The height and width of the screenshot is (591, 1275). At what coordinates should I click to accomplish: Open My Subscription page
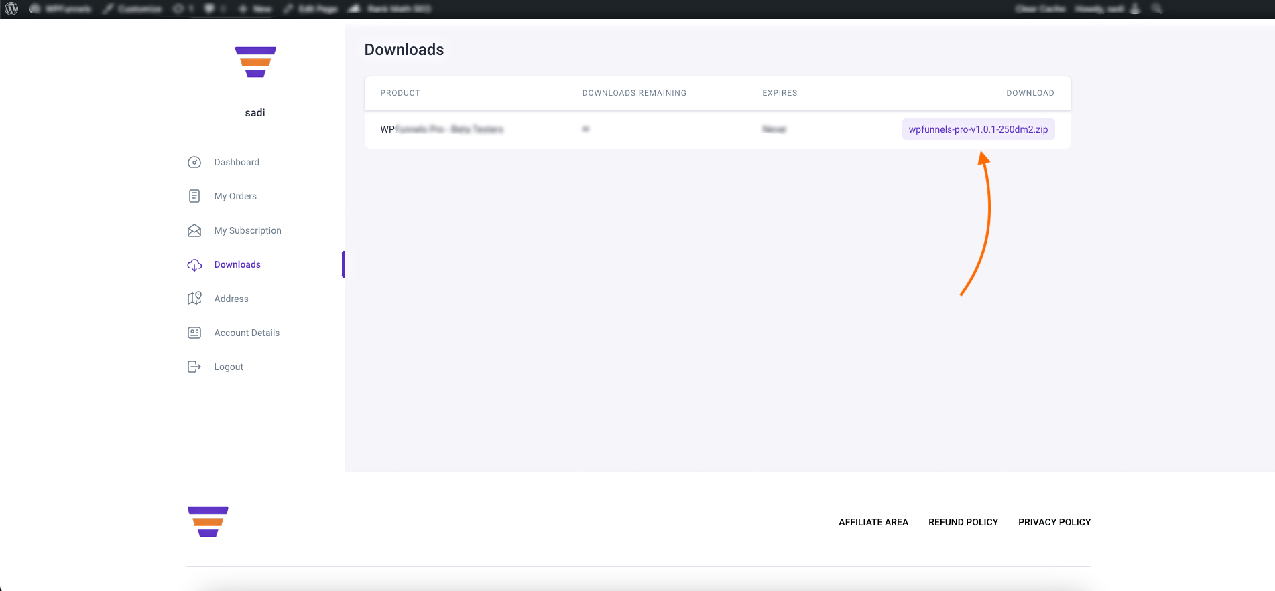247,230
